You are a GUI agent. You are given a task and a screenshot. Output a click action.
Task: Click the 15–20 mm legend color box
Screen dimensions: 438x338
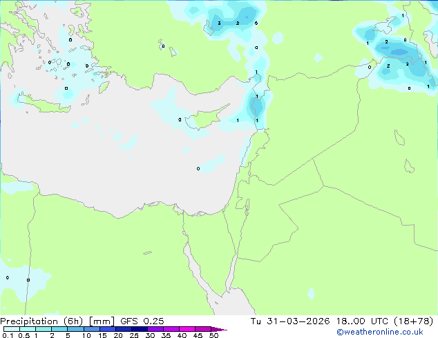(x=107, y=329)
